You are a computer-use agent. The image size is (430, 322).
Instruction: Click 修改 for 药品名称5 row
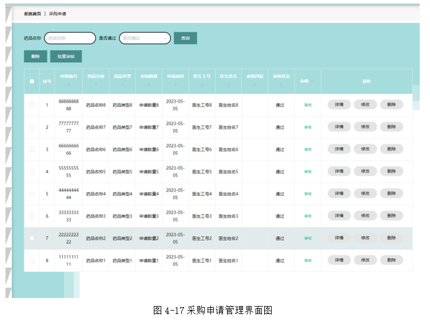pyautogui.click(x=365, y=171)
